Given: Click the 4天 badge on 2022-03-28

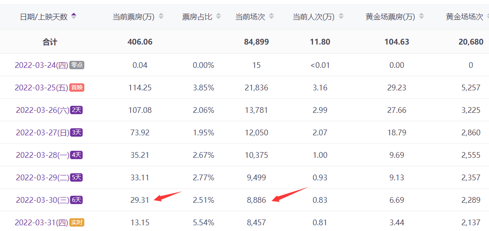Looking at the screenshot, I should pos(76,155).
